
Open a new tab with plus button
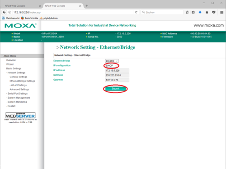click(x=87, y=6)
